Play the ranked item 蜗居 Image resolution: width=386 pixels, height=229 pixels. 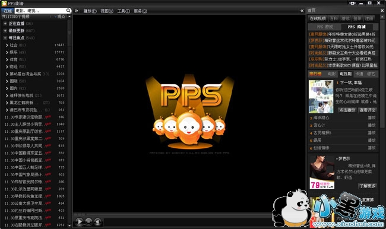pyautogui.click(x=372, y=141)
